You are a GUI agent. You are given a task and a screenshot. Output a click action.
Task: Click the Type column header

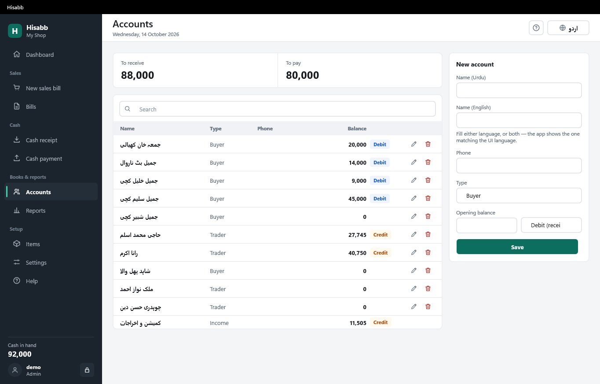(x=216, y=129)
